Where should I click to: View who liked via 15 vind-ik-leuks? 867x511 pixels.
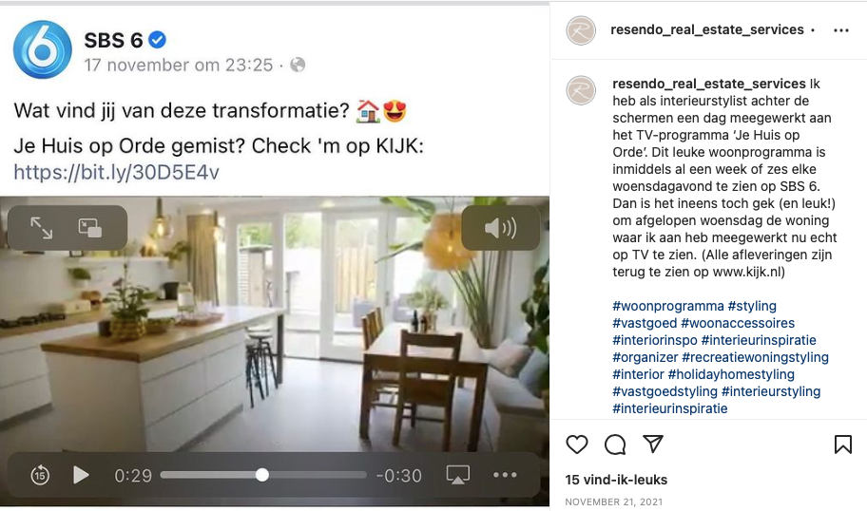616,480
